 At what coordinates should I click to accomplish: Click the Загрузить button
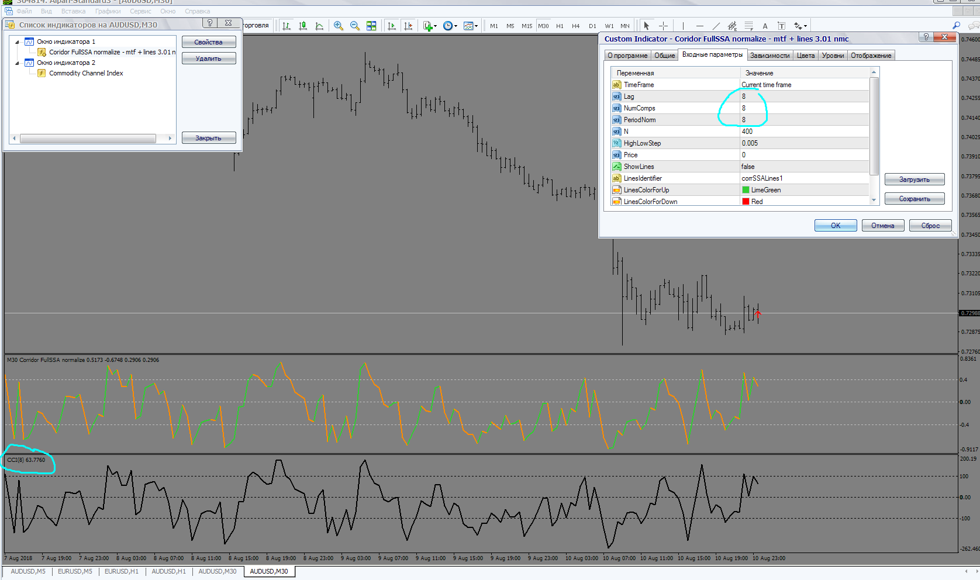[x=915, y=179]
